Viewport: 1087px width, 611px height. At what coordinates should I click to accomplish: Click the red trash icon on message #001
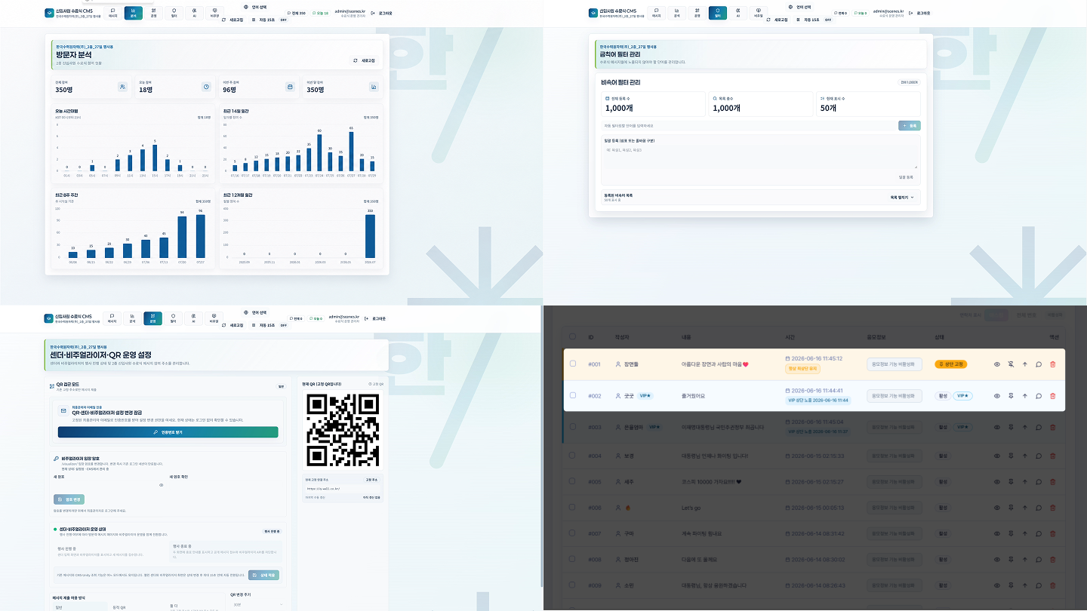1053,364
